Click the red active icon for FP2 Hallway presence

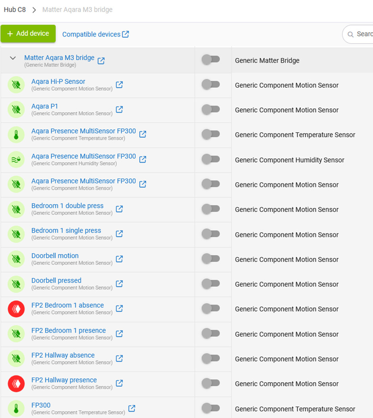click(16, 383)
